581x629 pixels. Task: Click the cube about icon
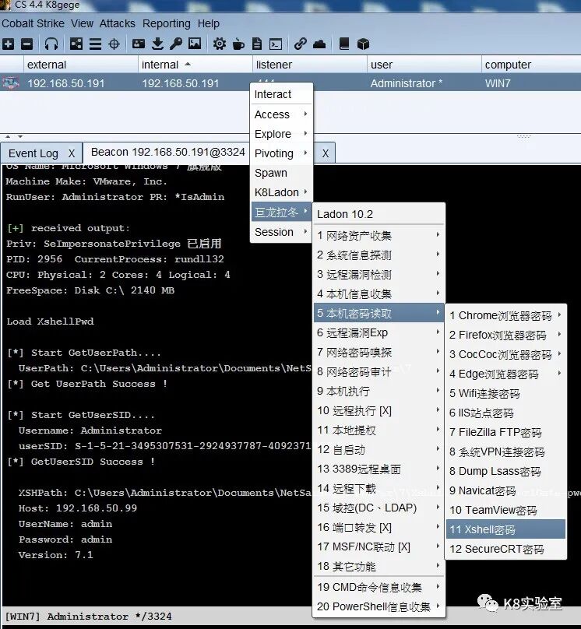coord(363,44)
